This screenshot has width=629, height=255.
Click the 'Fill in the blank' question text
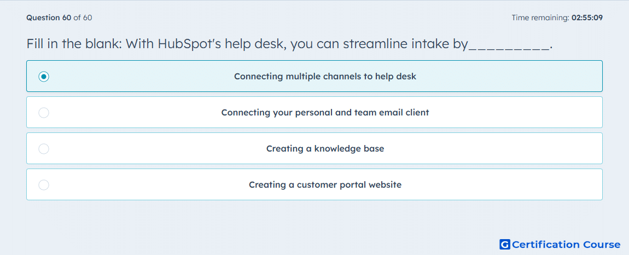tap(290, 44)
